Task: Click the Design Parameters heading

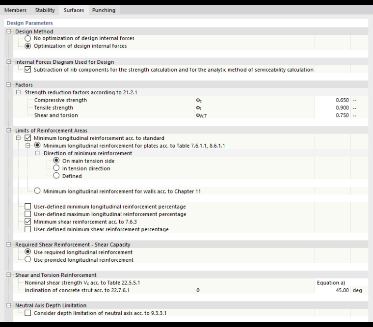Action: click(x=30, y=23)
